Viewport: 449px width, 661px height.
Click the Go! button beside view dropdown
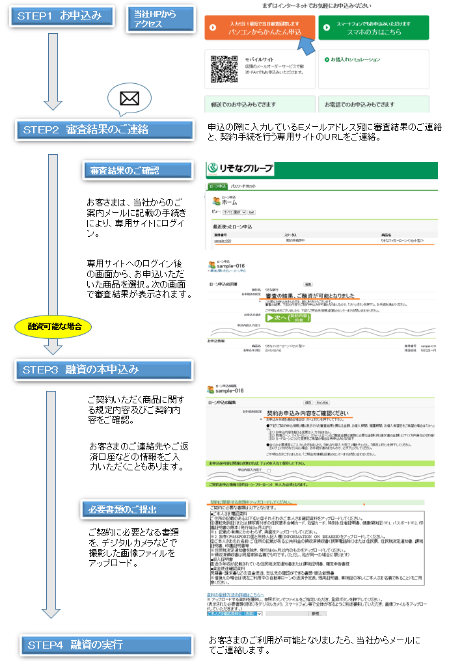click(251, 212)
